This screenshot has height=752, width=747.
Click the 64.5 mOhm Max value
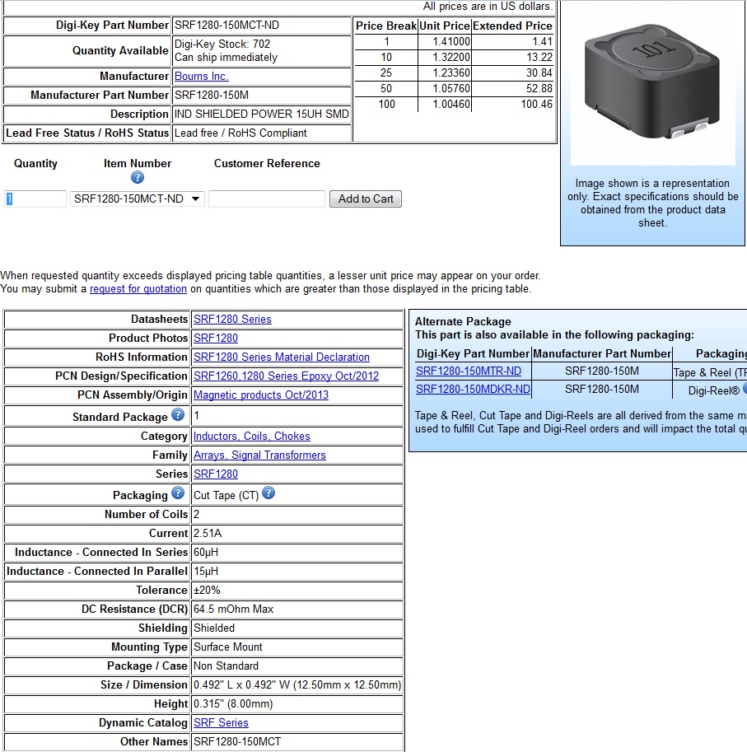(234, 609)
